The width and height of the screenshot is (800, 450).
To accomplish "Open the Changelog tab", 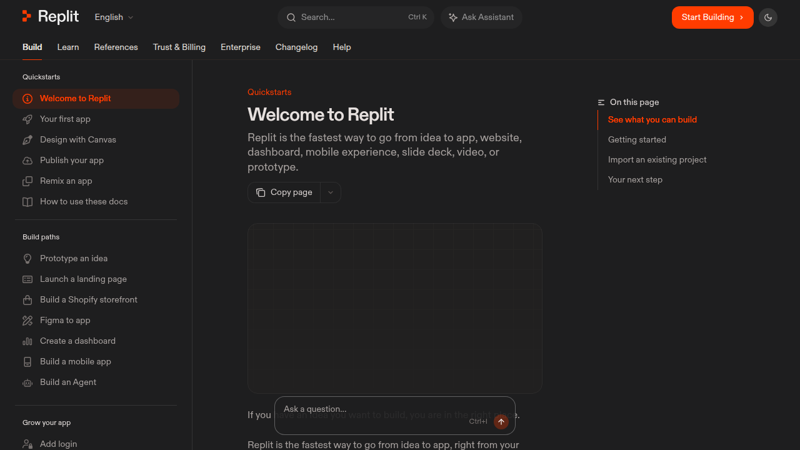I will click(297, 47).
